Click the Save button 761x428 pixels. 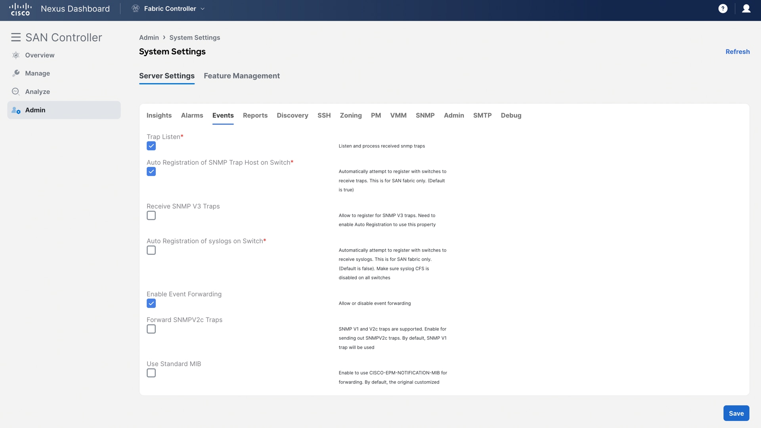736,413
